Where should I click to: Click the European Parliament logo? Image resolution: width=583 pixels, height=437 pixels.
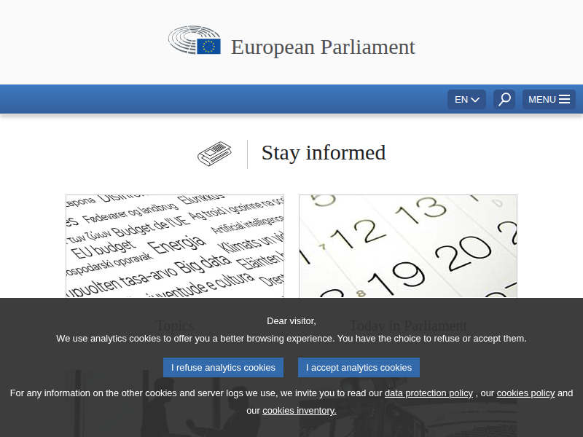coord(195,42)
